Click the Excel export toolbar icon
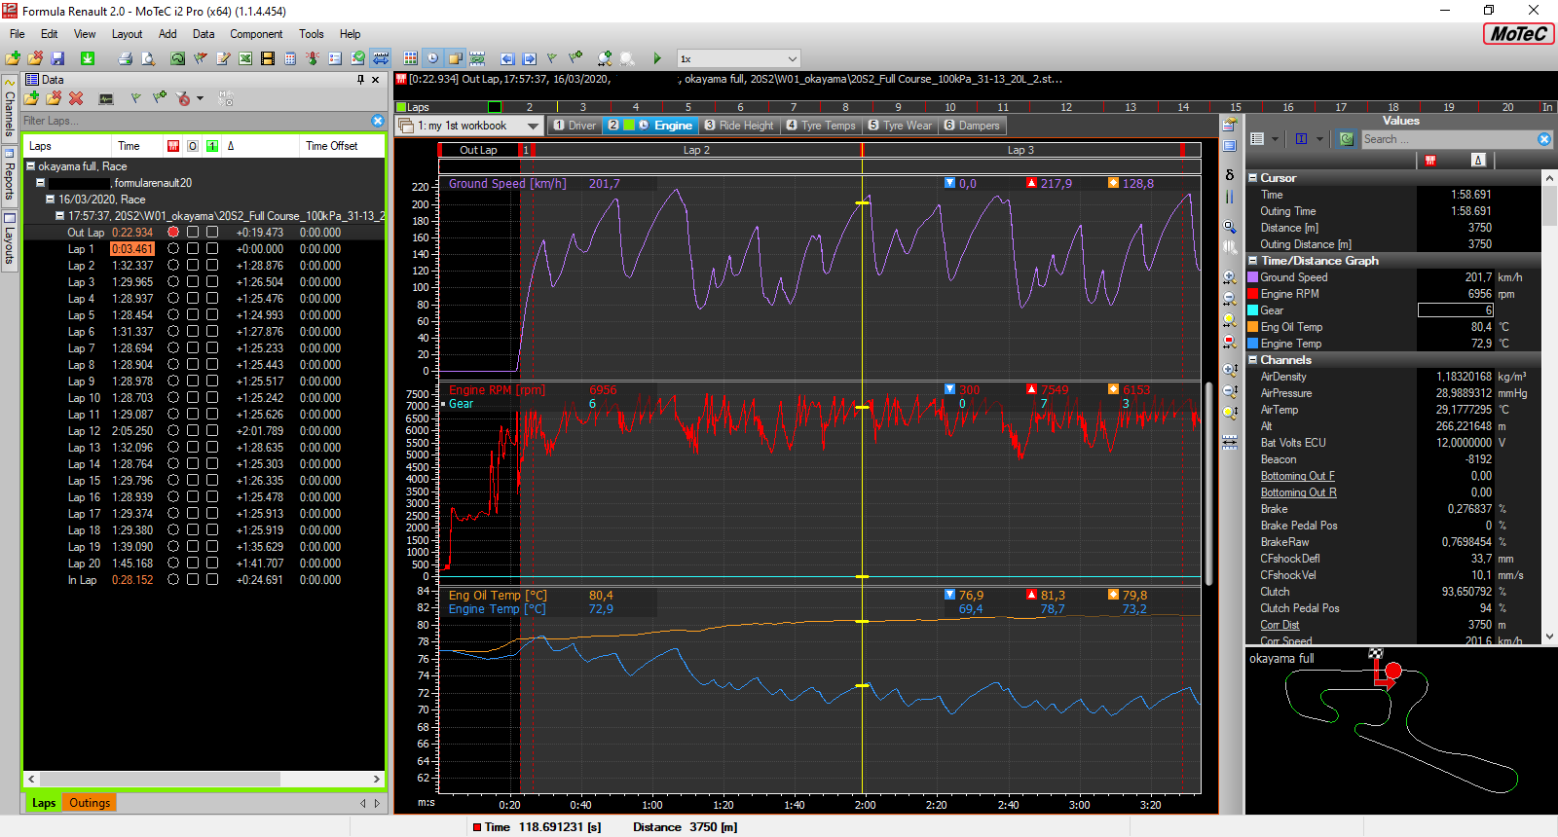This screenshot has width=1558, height=837. point(245,58)
